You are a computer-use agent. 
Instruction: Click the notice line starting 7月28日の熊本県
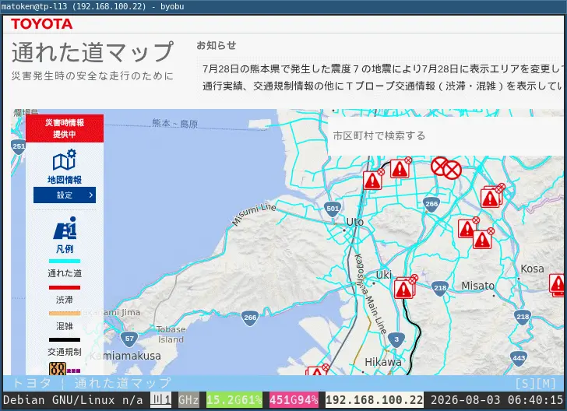click(x=382, y=68)
